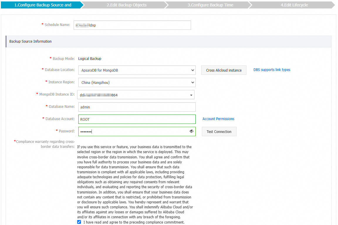Open the DBS supports link types link

point(271,70)
